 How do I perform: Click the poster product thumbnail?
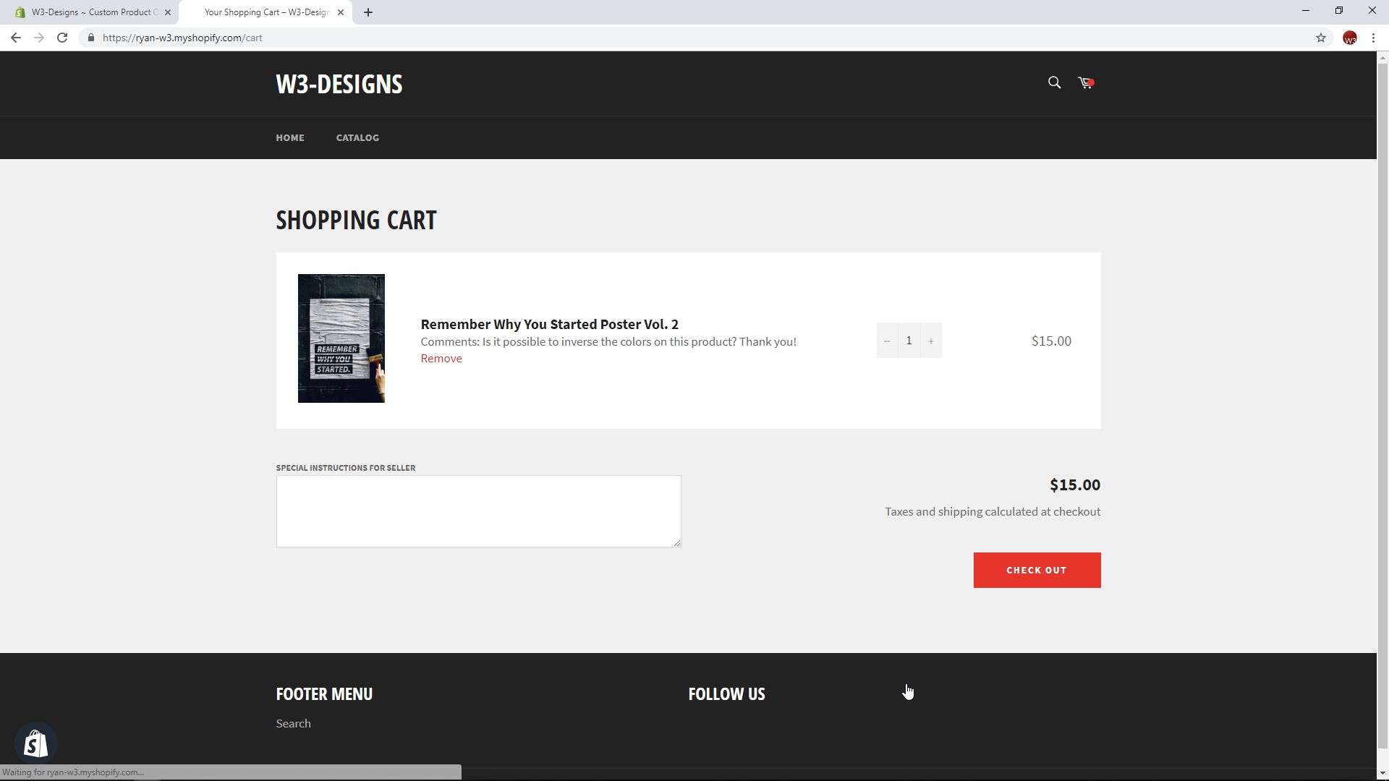pos(341,338)
